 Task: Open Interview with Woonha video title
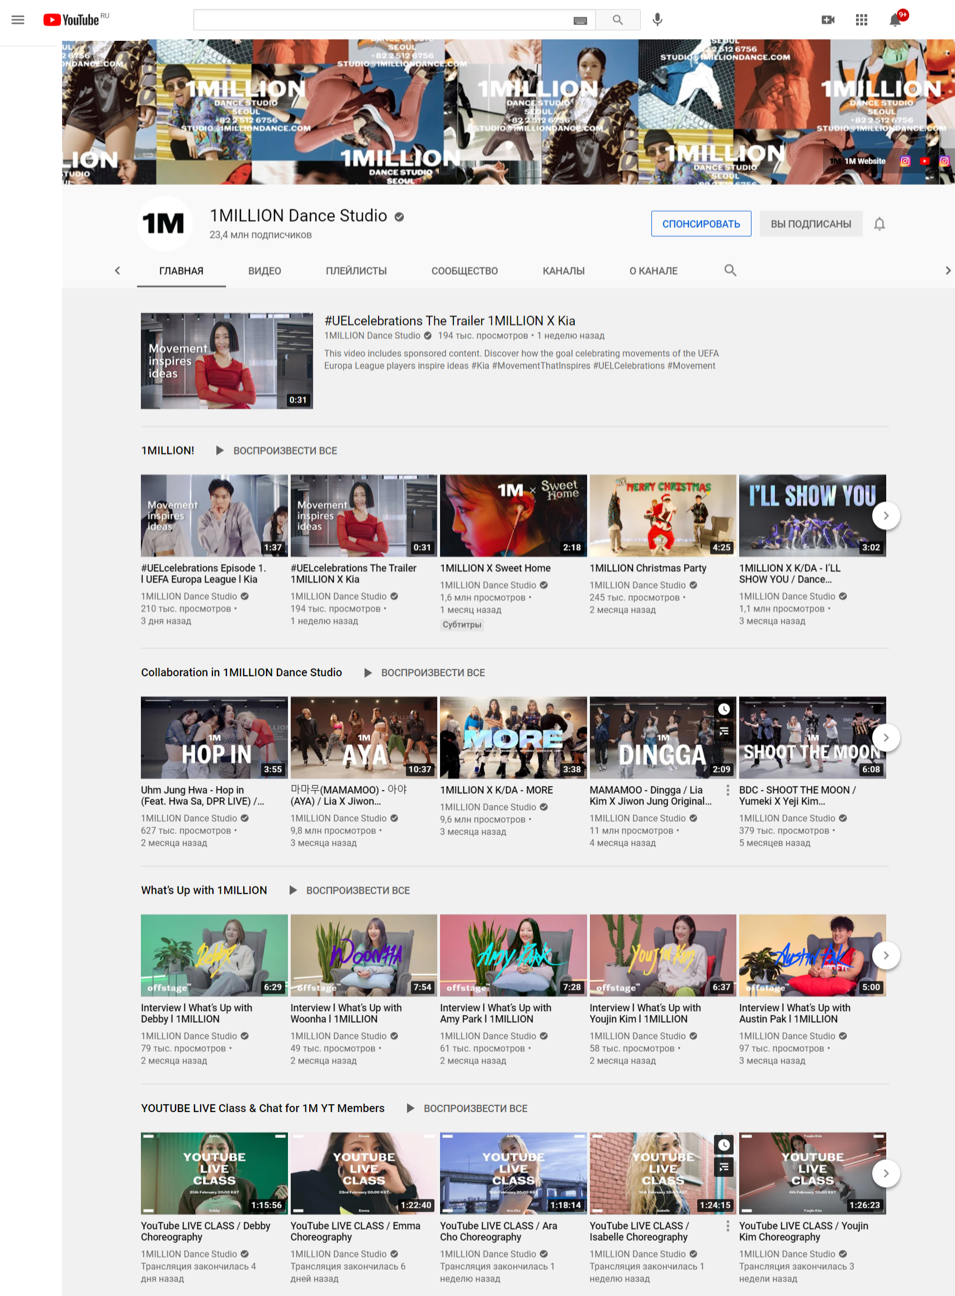coord(346,1013)
